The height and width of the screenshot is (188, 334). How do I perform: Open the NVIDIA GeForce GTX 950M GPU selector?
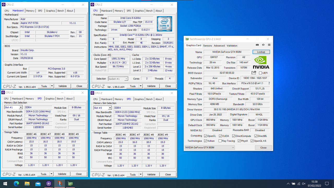pos(210,148)
